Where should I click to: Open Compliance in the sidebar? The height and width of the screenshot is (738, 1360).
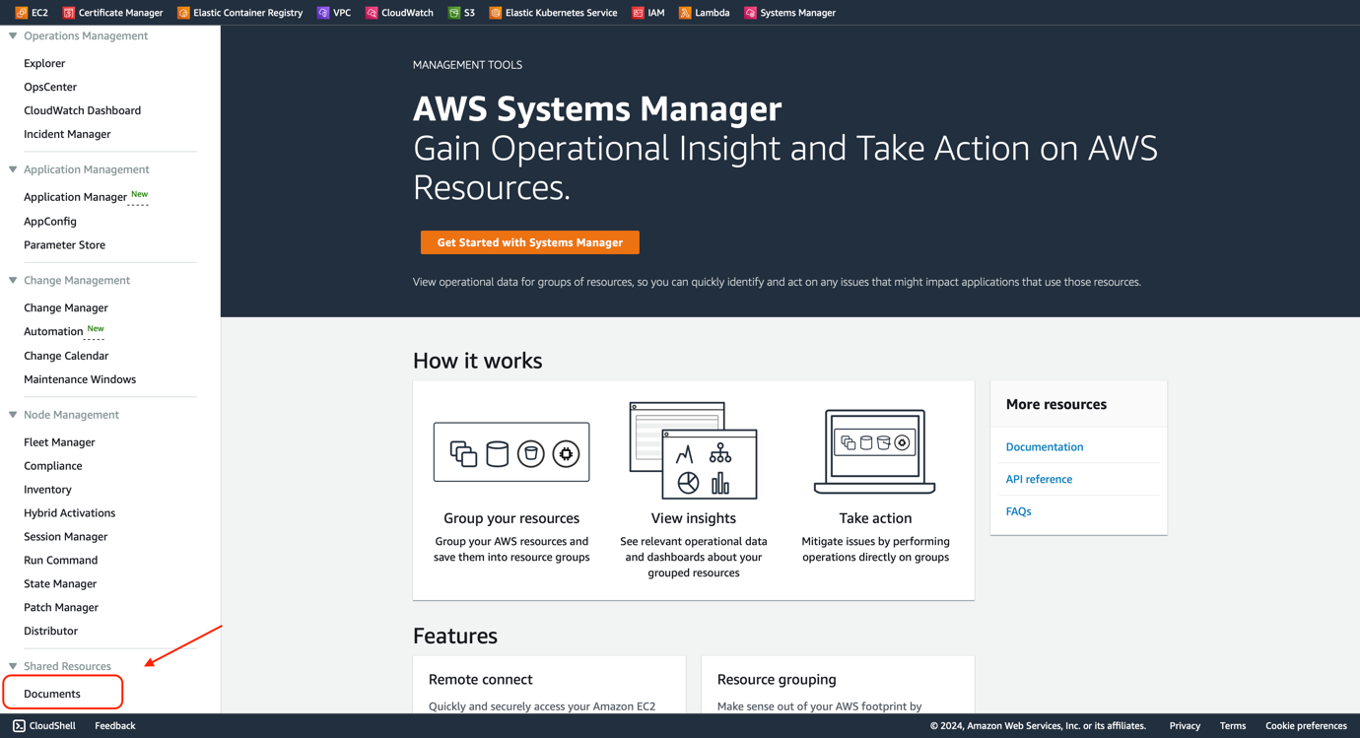click(x=53, y=466)
